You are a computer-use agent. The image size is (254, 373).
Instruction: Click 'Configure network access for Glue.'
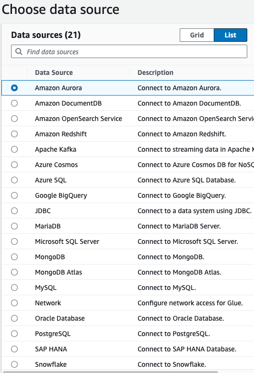(190, 303)
